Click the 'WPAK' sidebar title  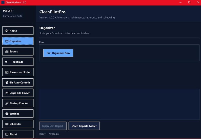[x=8, y=11]
